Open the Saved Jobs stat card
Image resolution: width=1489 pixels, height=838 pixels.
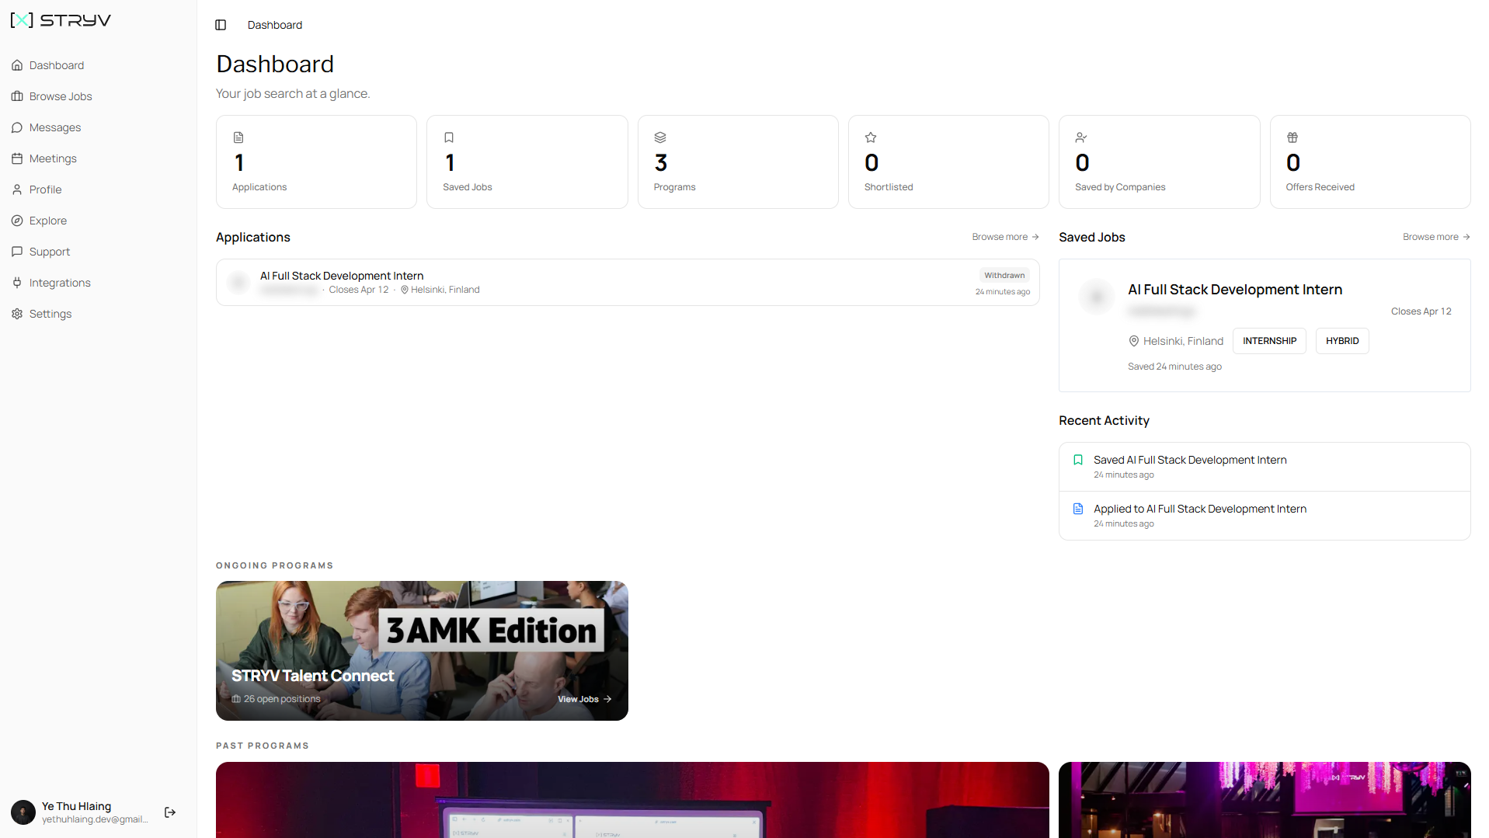coord(527,162)
